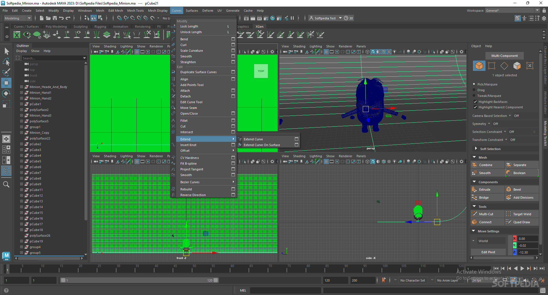Expand the pCube19 node in Outliner
The image size is (548, 295).
tap(21, 241)
